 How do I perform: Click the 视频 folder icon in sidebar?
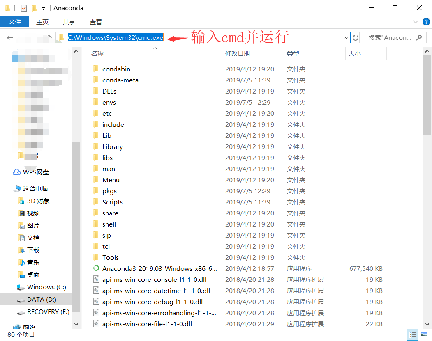[21, 213]
